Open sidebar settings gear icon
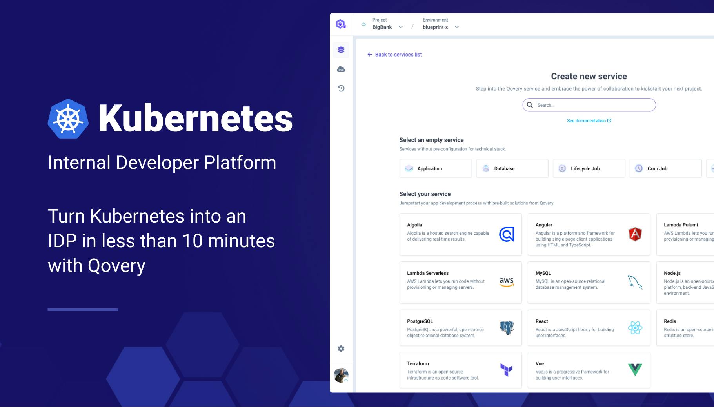714x407 pixels. pos(341,349)
